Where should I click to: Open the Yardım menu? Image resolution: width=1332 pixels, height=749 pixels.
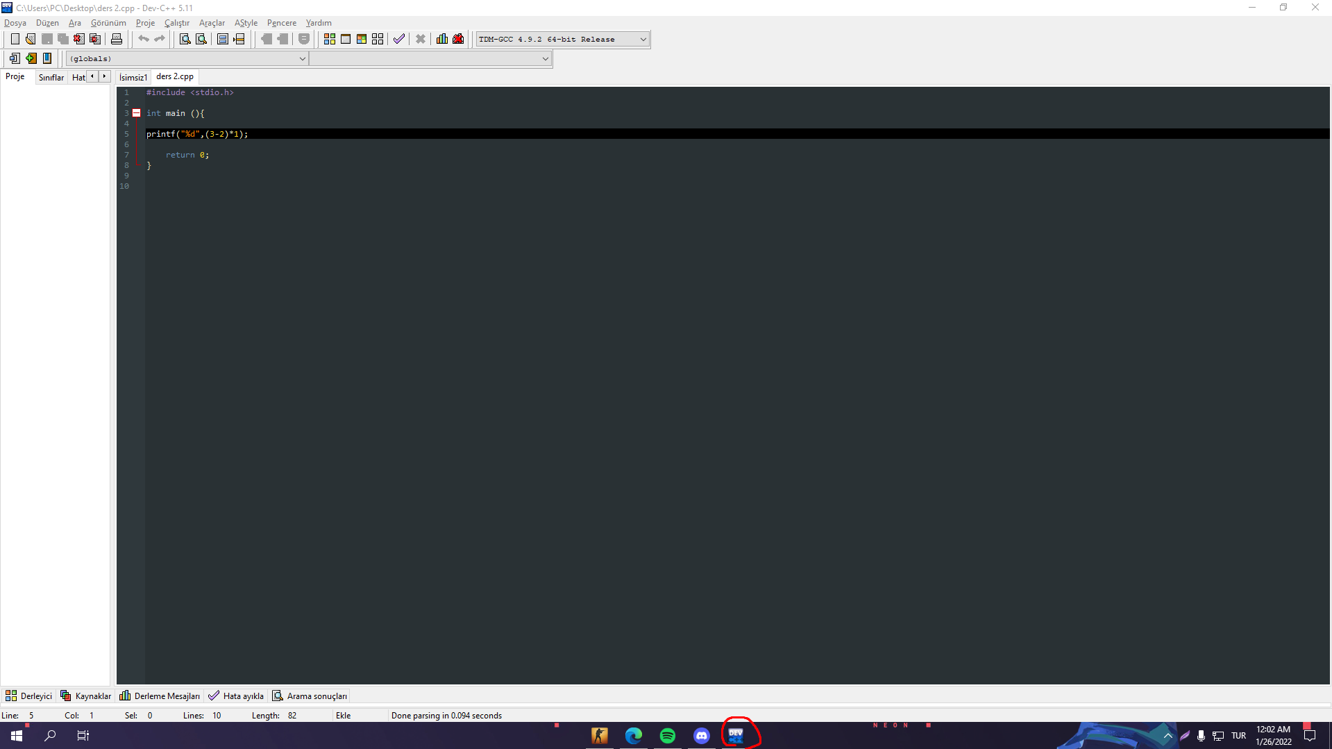[x=319, y=23]
